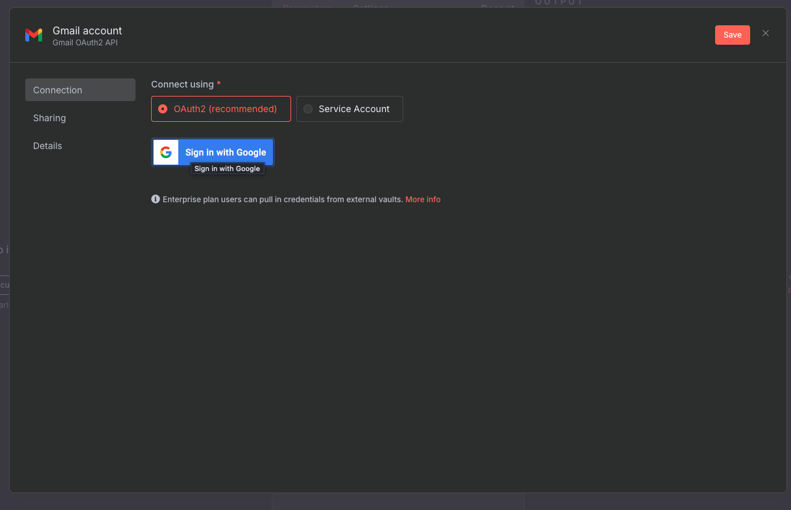Open the Connection tab
The width and height of the screenshot is (791, 510).
[x=80, y=90]
